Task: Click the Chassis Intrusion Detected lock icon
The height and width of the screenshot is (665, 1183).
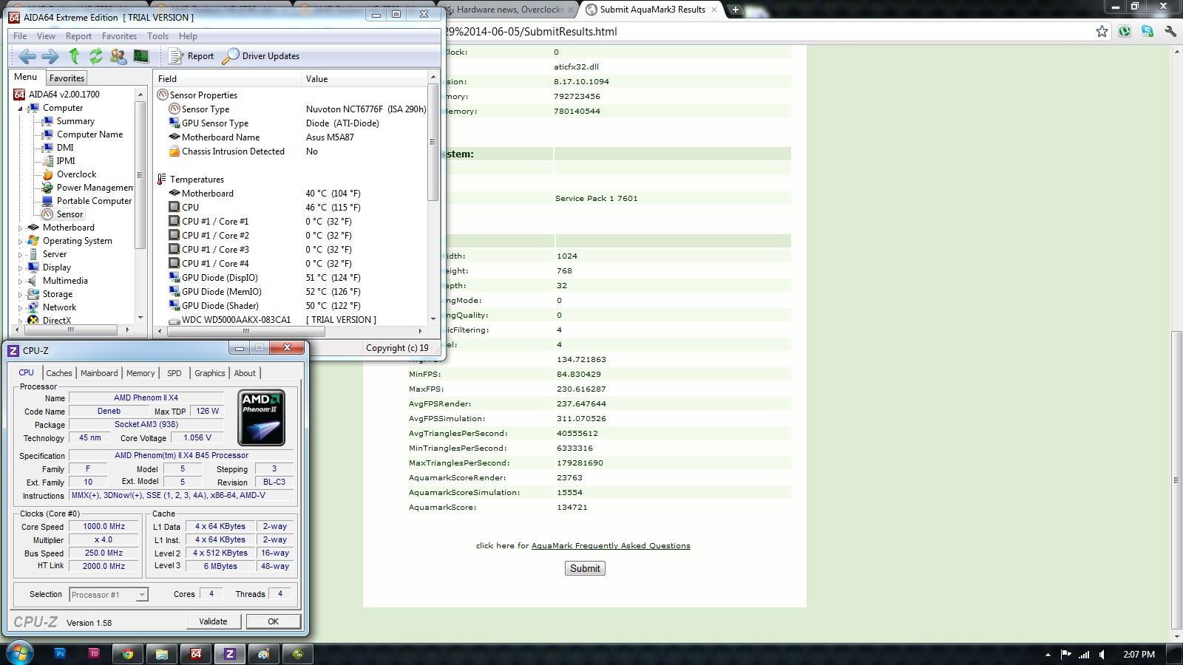Action: click(x=174, y=151)
